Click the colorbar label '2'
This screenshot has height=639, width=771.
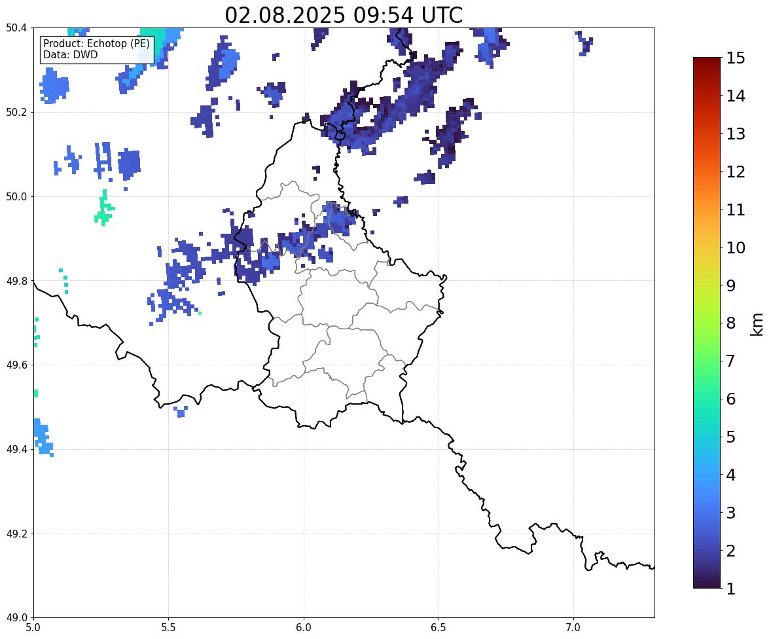[731, 551]
